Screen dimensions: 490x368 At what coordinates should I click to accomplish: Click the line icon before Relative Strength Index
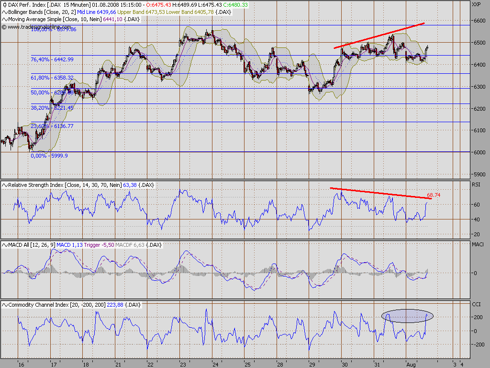coord(5,185)
